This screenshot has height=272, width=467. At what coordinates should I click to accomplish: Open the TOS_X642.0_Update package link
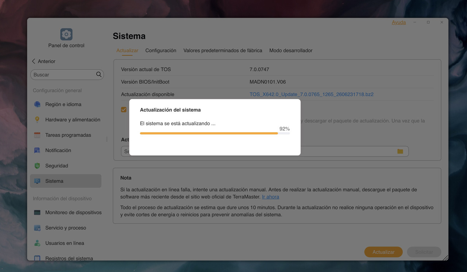[x=312, y=94]
